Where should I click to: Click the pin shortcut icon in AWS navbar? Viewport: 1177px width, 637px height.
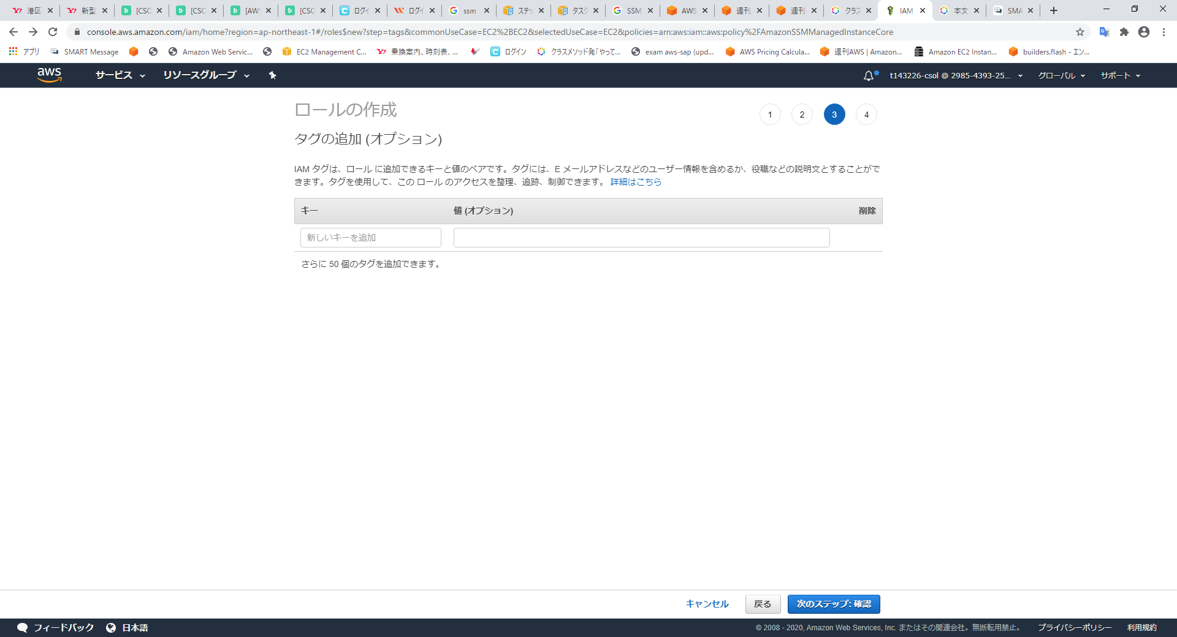[x=273, y=75]
